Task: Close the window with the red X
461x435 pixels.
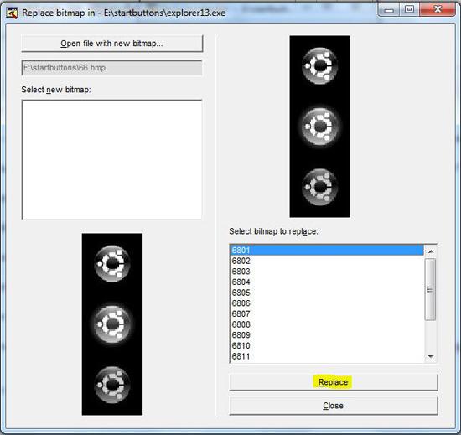Action: pyautogui.click(x=438, y=10)
